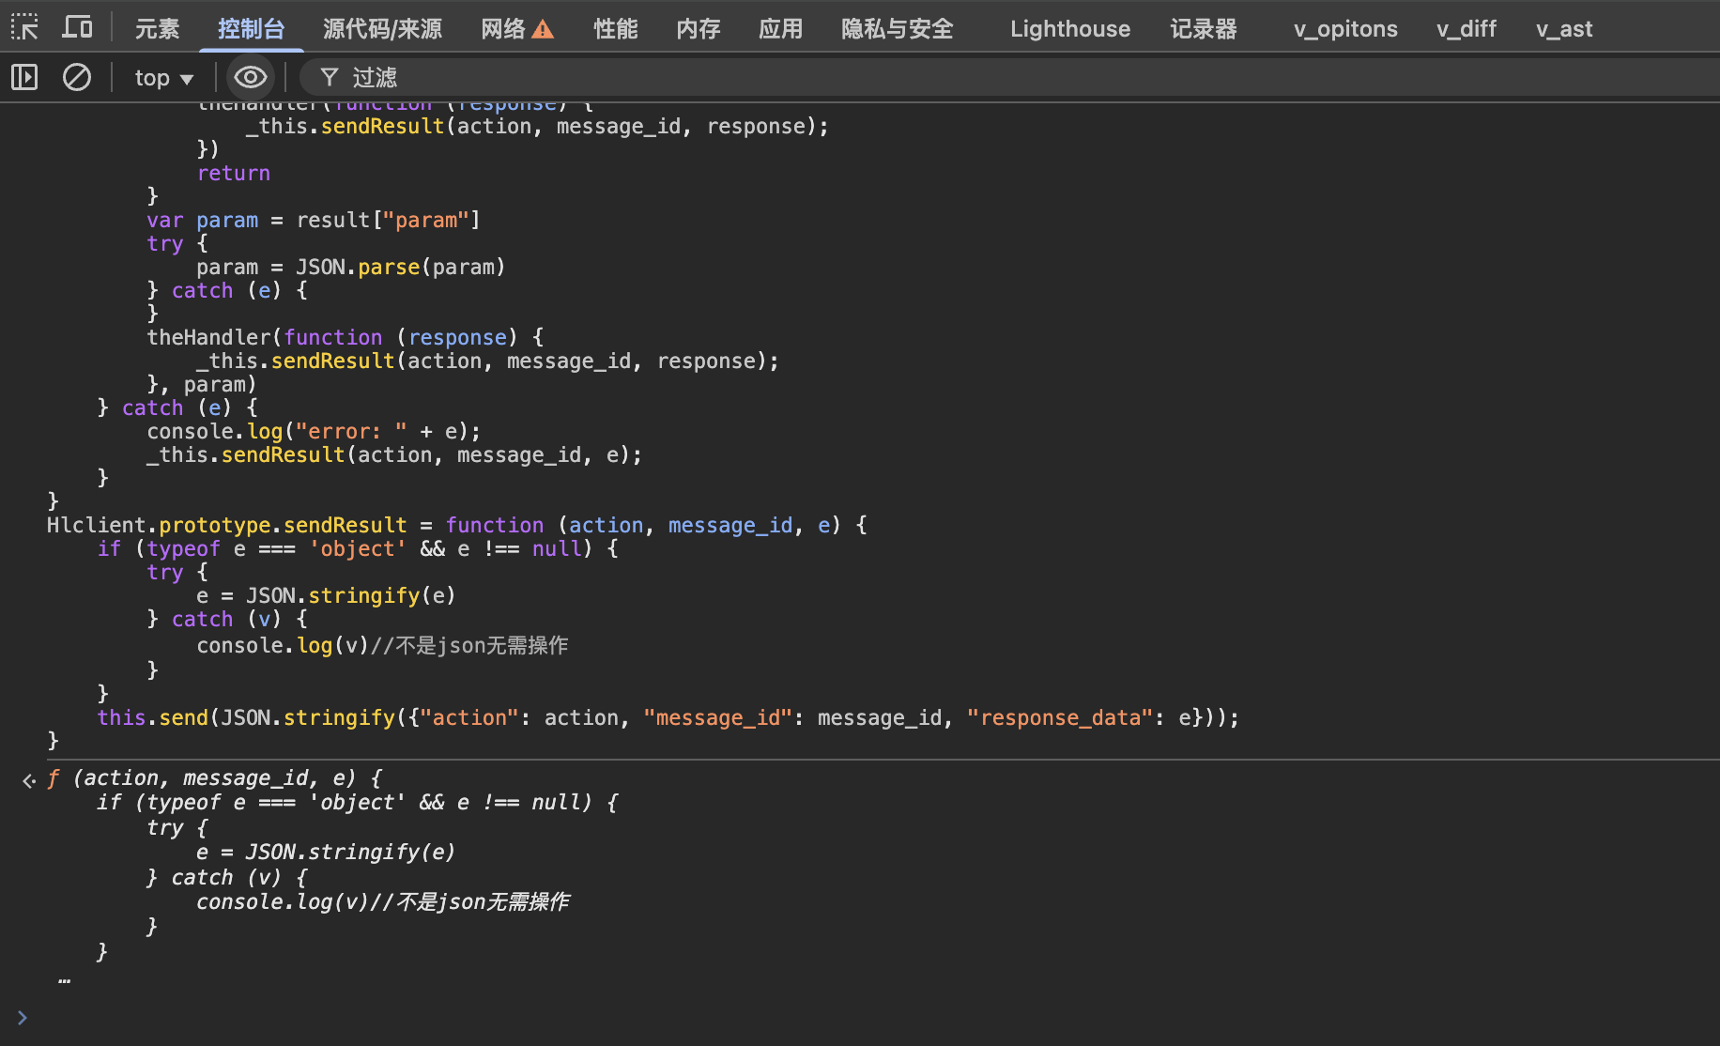Open the v_diff extension tab
Screen dimensions: 1720x1046
tap(1466, 29)
